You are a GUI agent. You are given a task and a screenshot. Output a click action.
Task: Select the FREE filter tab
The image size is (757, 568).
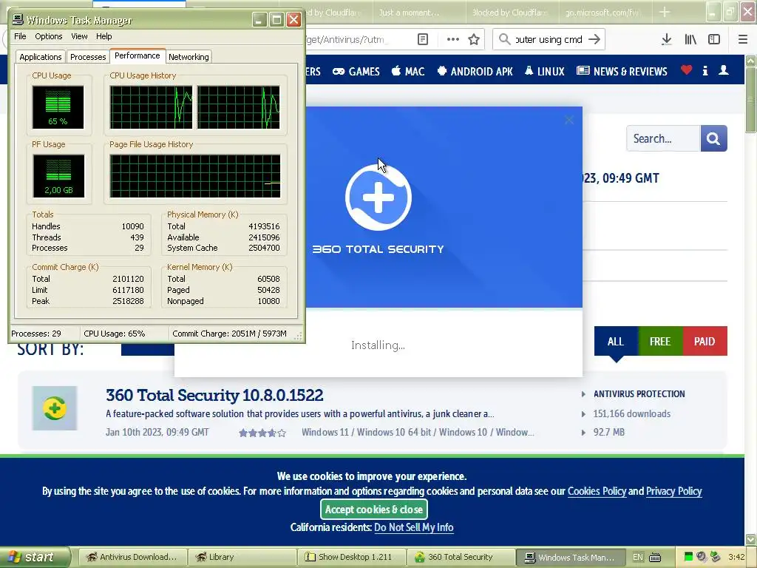coord(660,341)
